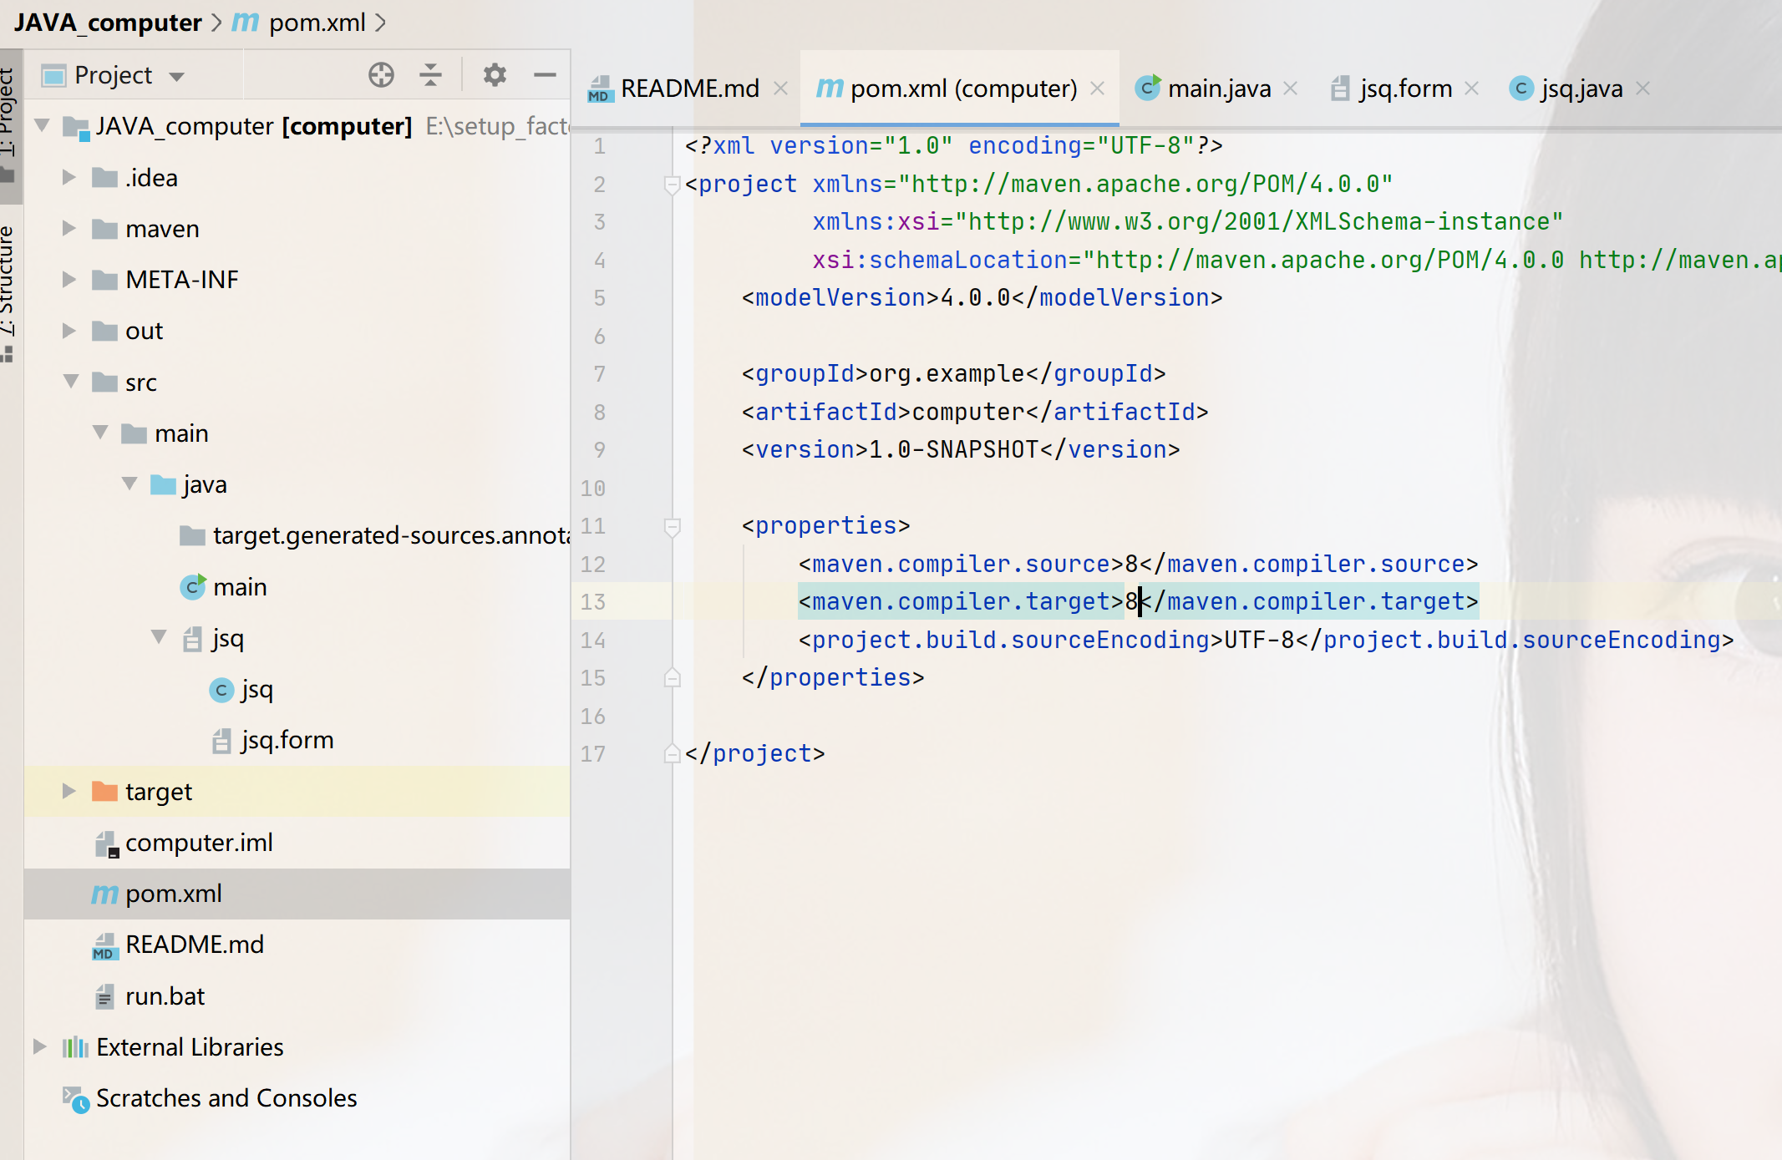Viewport: 1782px width, 1160px height.
Task: Expand External Libraries node
Action: (39, 1046)
